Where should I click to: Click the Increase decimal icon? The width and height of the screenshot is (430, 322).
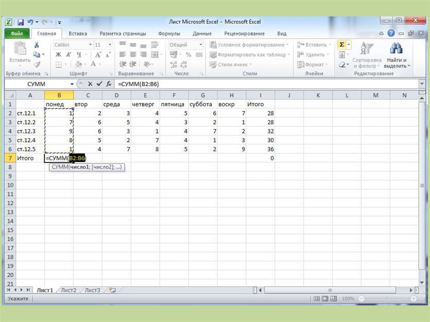click(173, 65)
